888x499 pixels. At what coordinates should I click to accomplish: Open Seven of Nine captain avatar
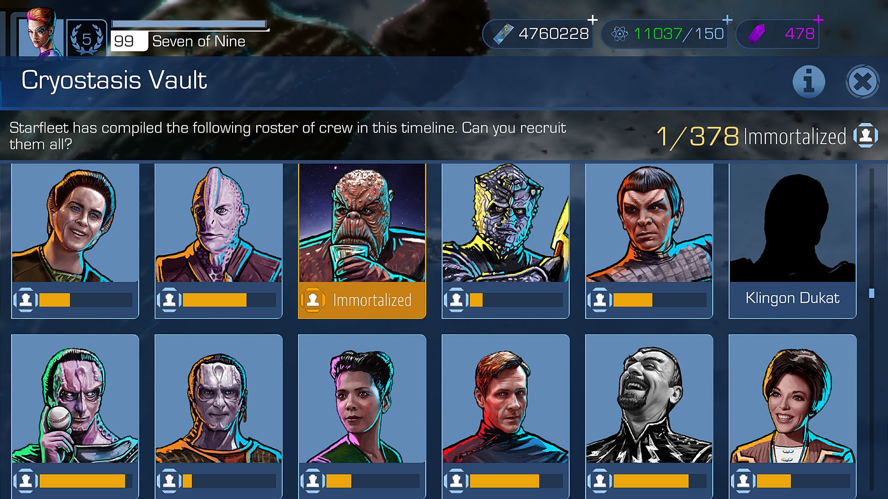click(41, 32)
